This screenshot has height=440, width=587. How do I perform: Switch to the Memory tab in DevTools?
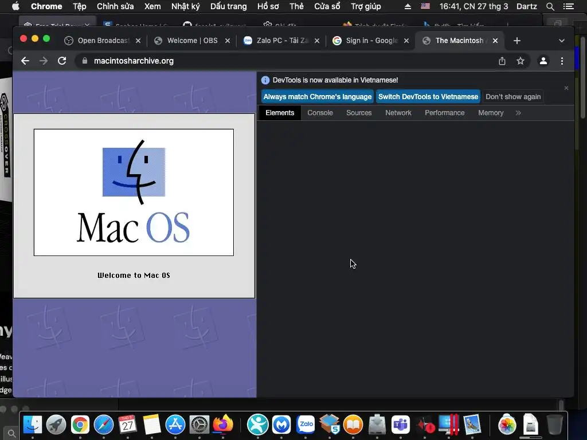tap(491, 113)
